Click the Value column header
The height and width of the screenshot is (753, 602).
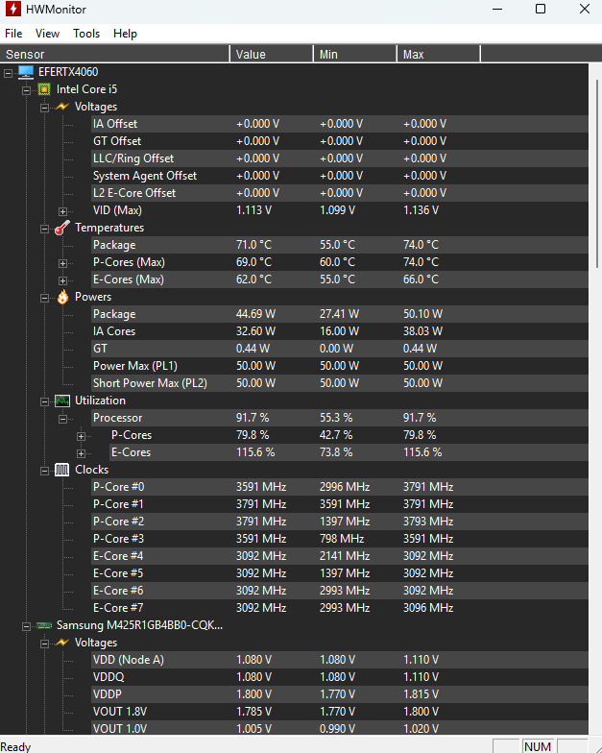click(271, 54)
